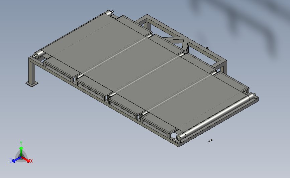Click the green Y axis of the orientation triad
This screenshot has height=178, width=290.
[21, 151]
